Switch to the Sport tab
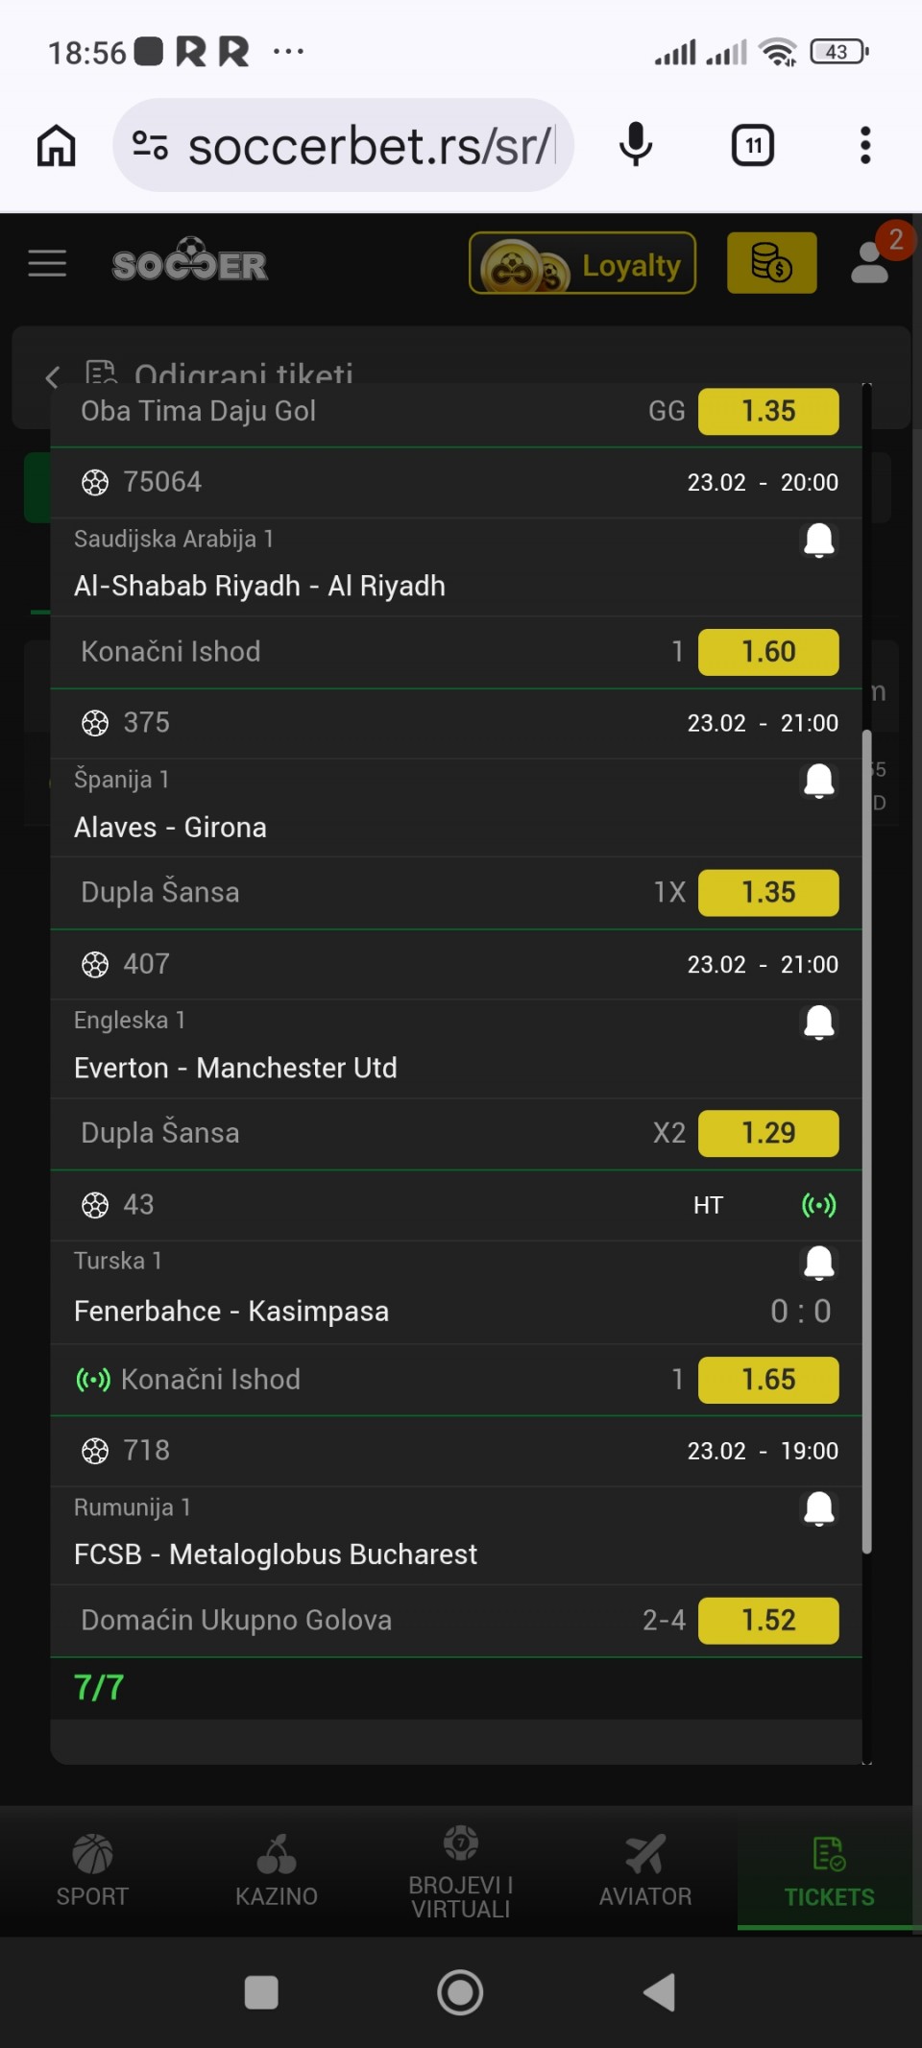 point(92,1869)
